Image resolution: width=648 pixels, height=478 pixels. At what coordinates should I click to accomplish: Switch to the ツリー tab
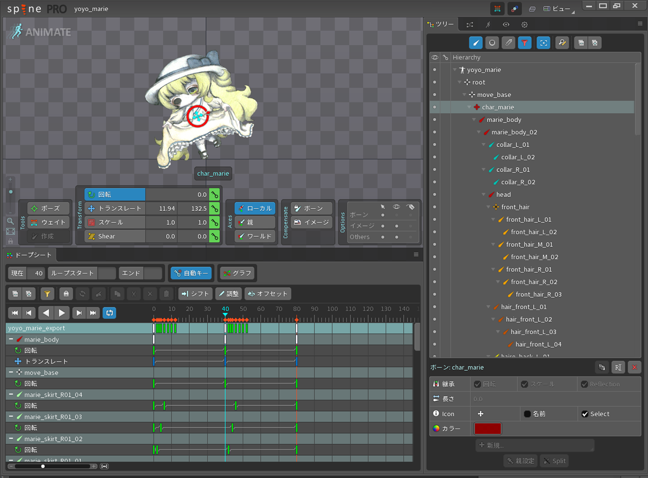pos(441,24)
